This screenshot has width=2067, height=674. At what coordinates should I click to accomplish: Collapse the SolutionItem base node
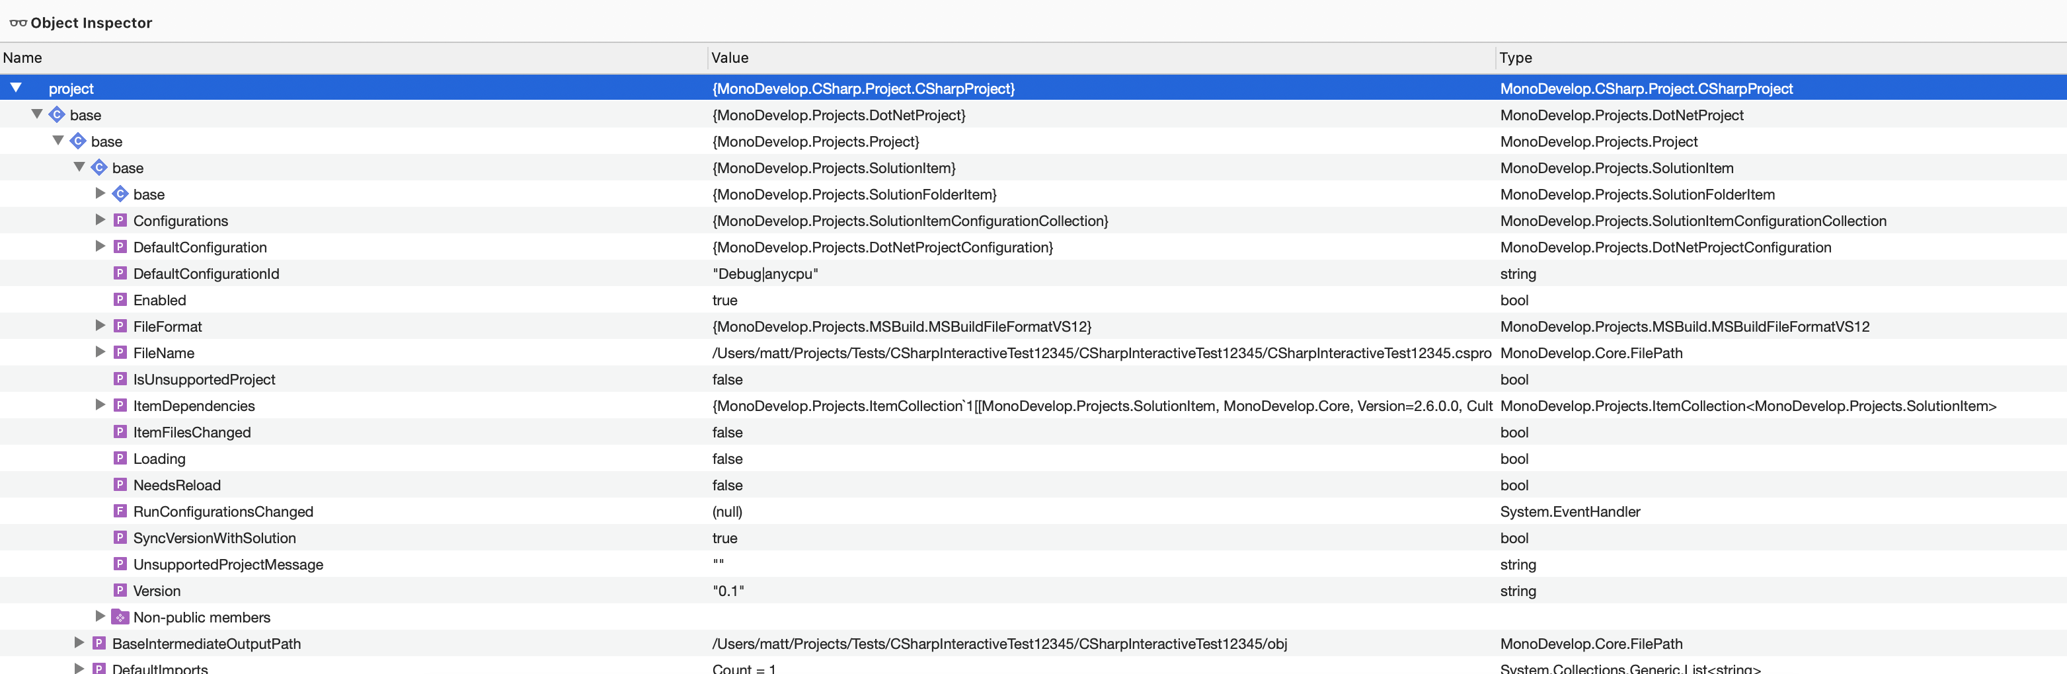pos(79,167)
